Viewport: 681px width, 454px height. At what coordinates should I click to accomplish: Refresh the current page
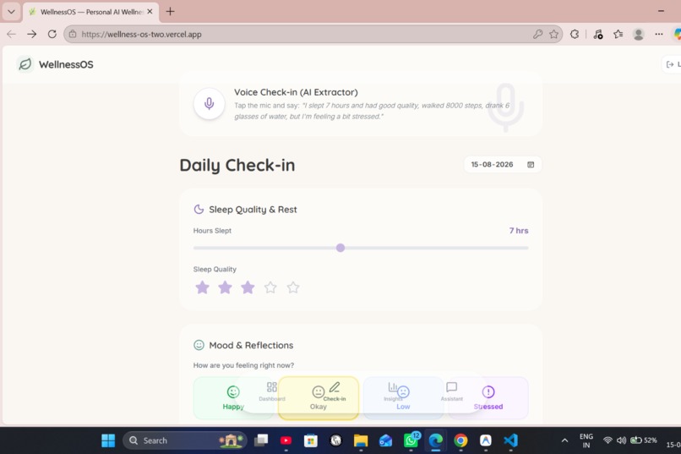click(x=52, y=35)
